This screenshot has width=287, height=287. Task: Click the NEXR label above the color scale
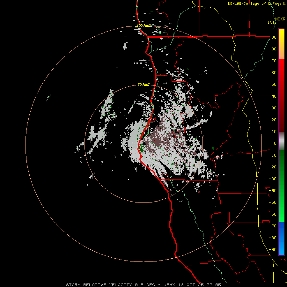click(x=280, y=19)
